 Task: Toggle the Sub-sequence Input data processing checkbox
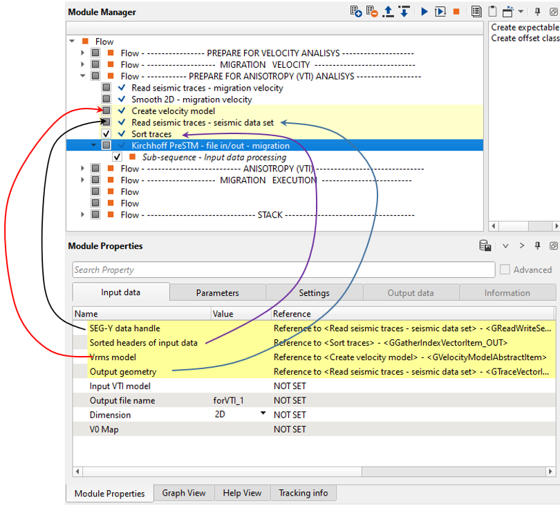click(117, 157)
